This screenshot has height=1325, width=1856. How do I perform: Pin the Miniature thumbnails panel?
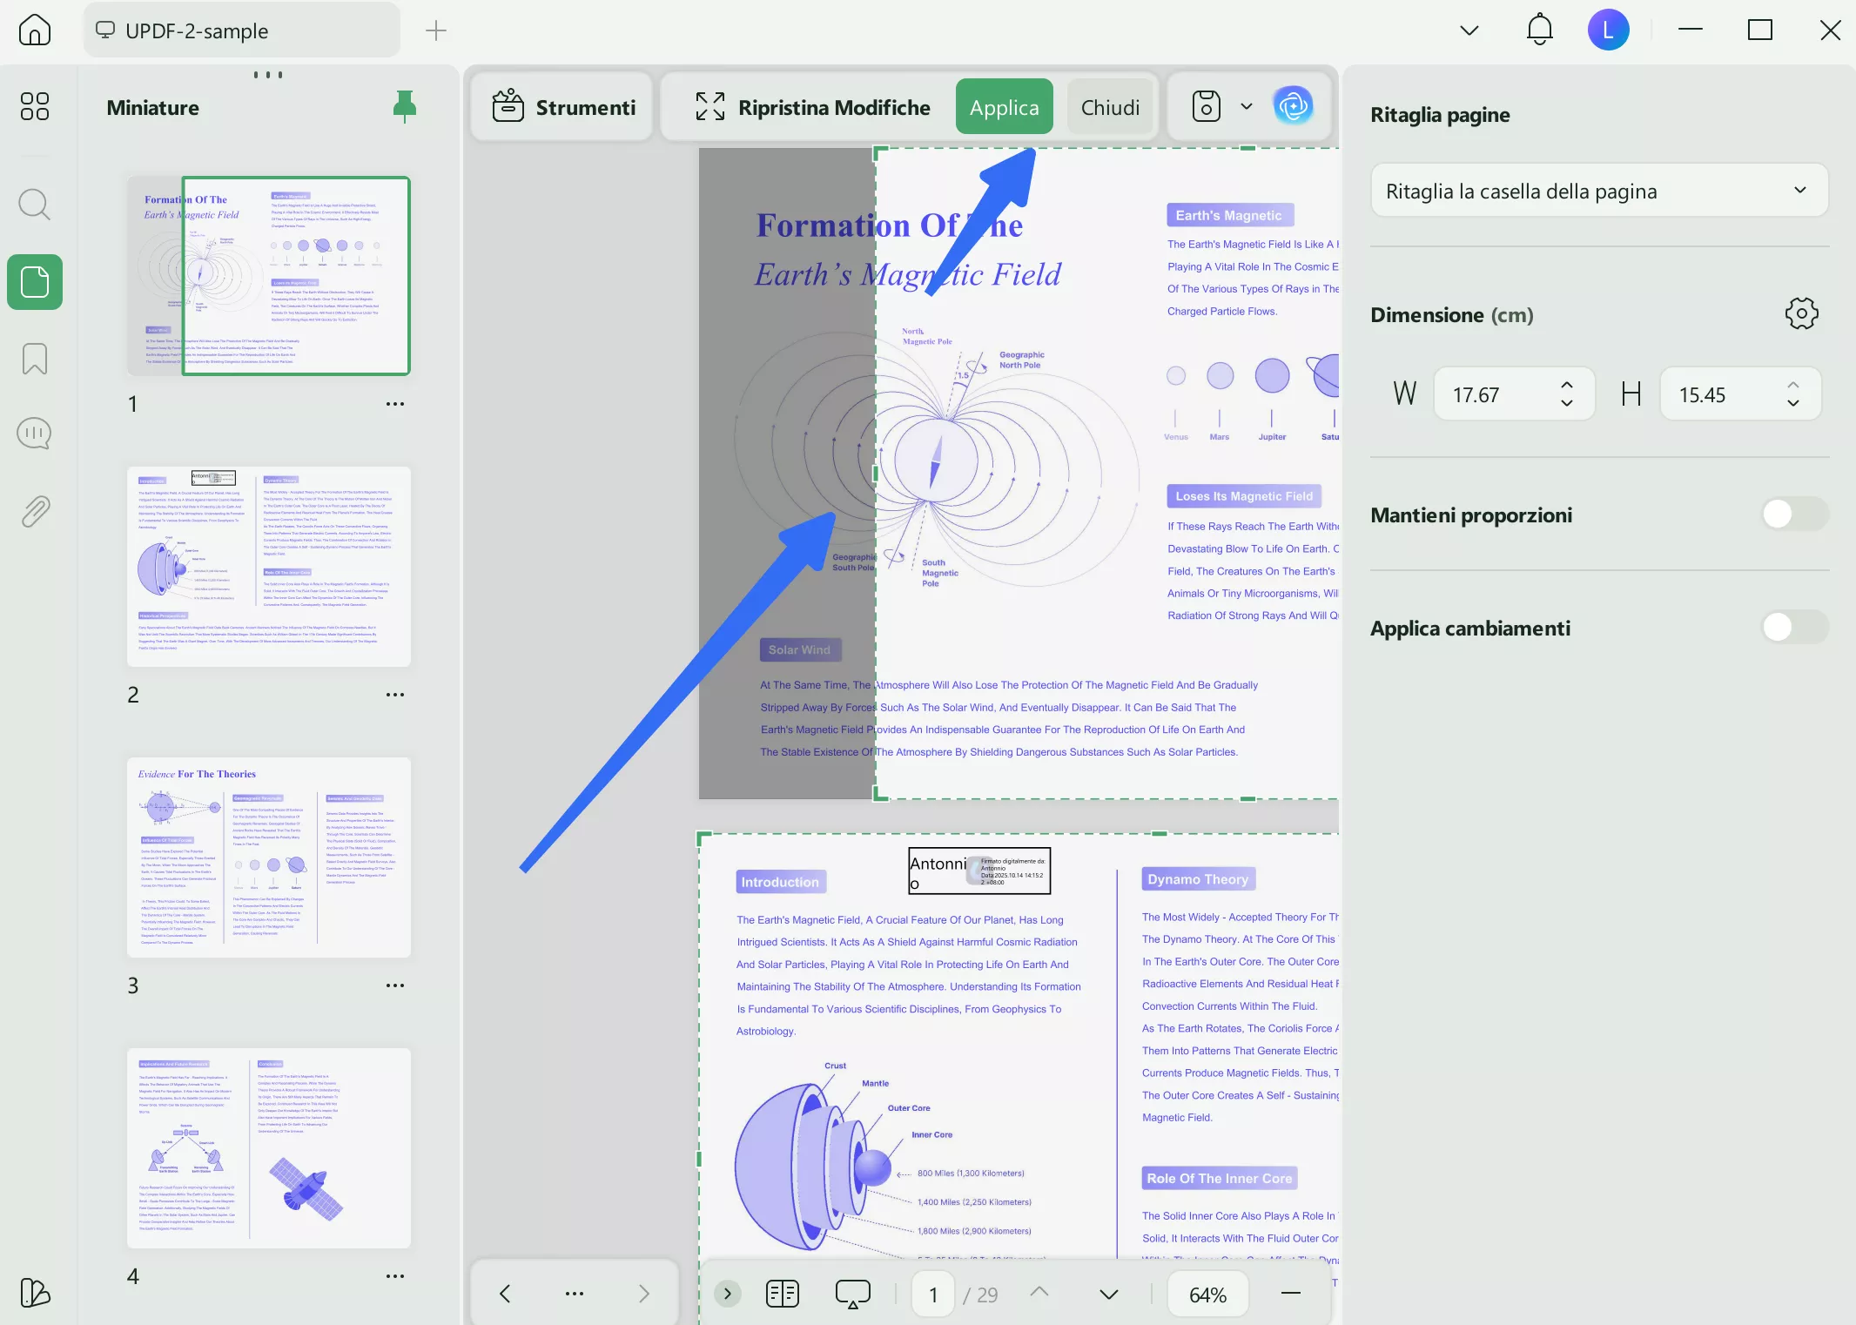click(404, 106)
